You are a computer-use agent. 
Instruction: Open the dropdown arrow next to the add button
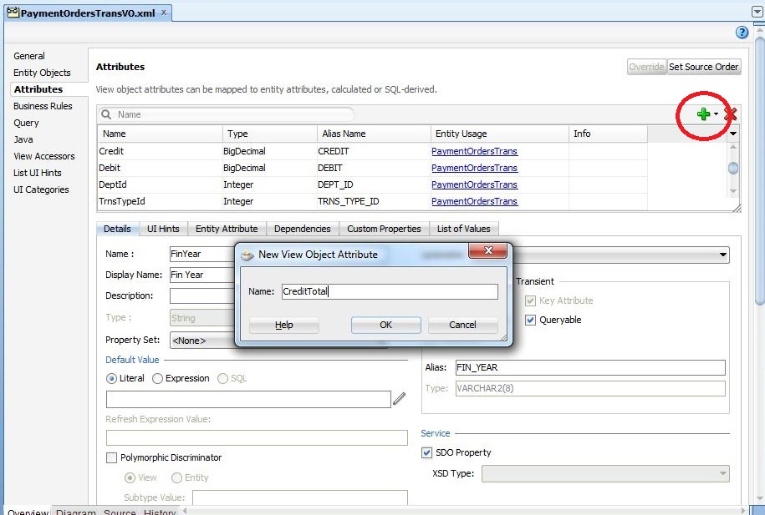[717, 113]
